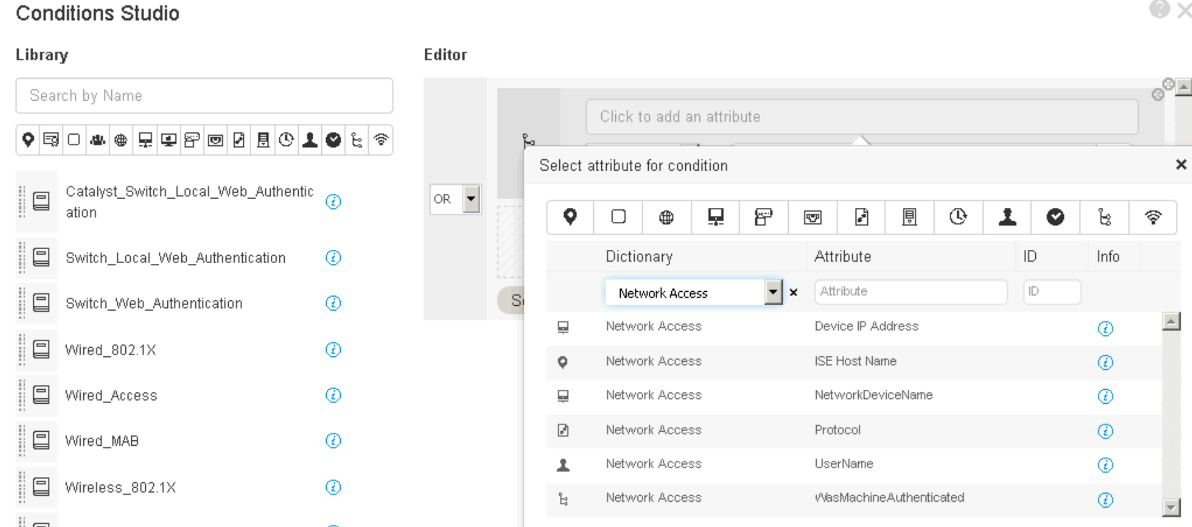This screenshot has height=527, width=1192.
Task: Show info for Switch_Local_Web_Authentication condition
Action: click(333, 257)
